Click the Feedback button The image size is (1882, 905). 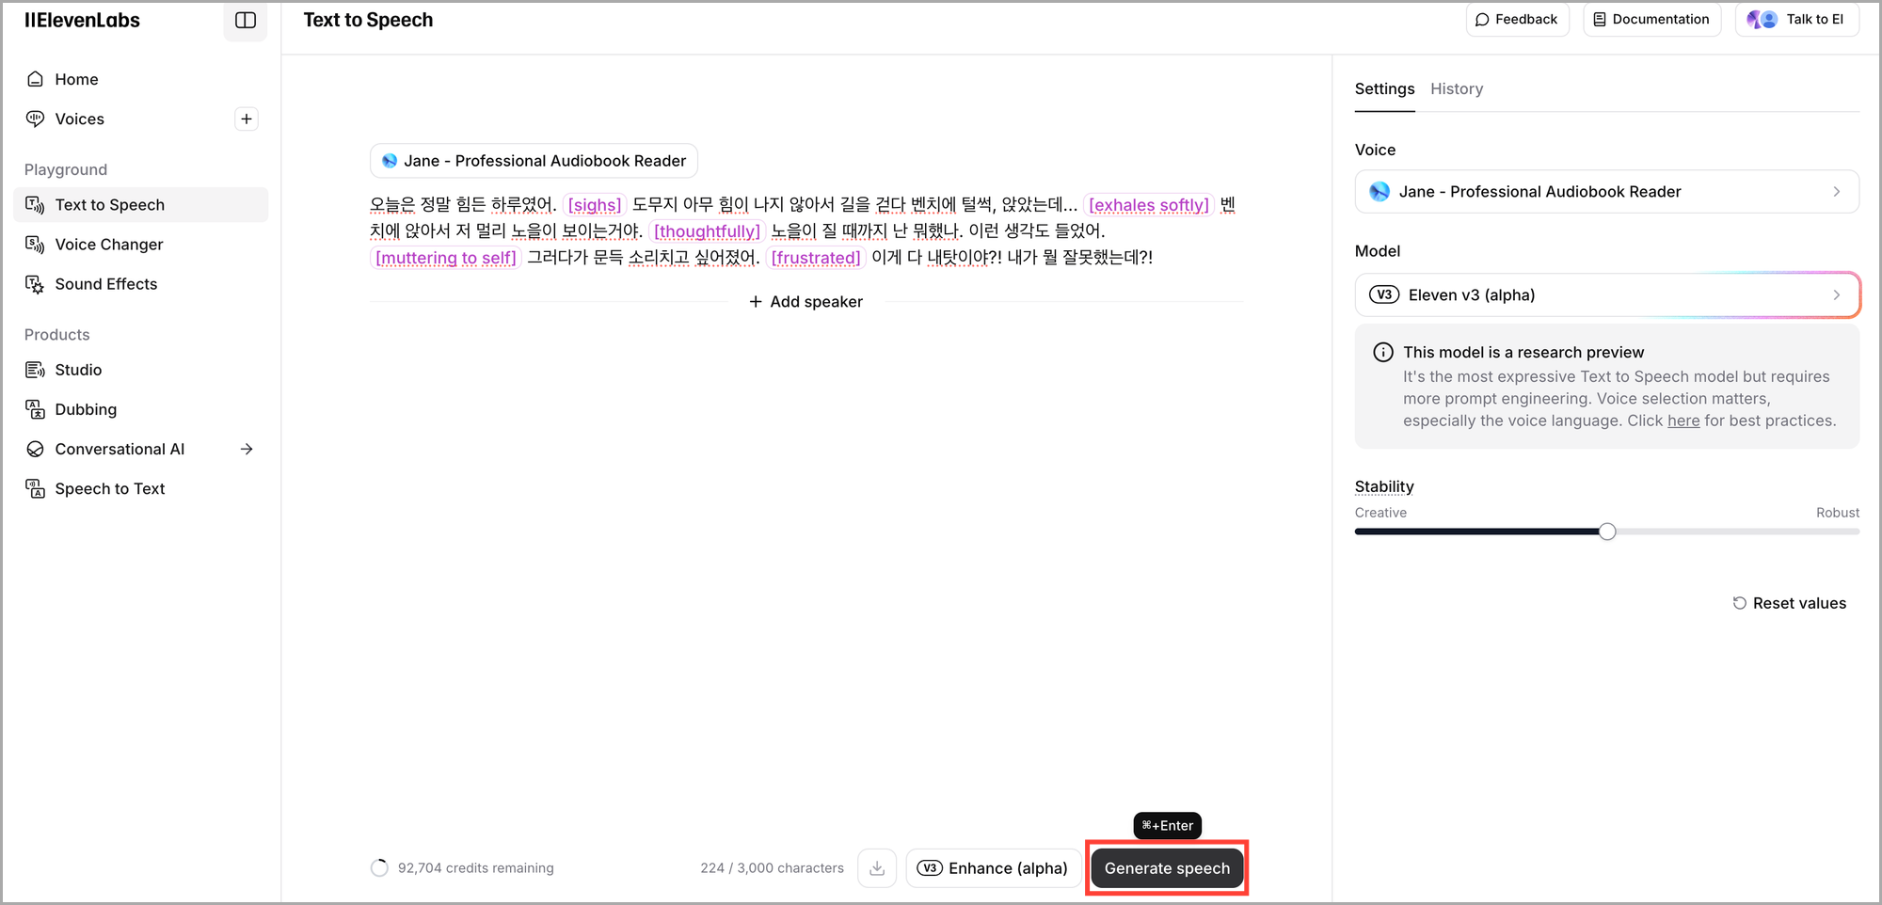1517,19
